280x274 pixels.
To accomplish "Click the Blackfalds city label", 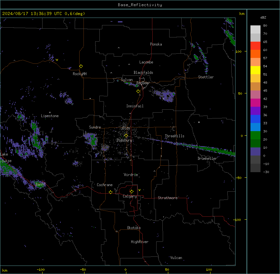I will pyautogui.click(x=143, y=73).
